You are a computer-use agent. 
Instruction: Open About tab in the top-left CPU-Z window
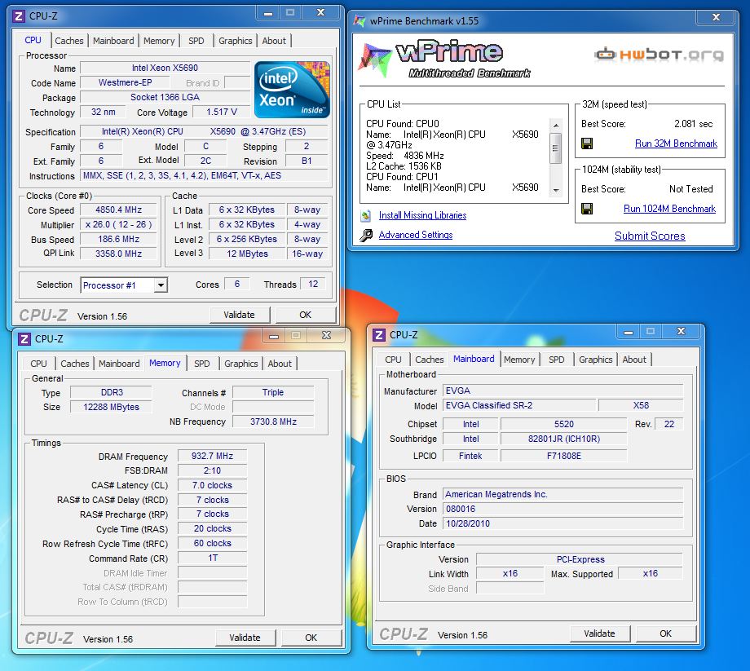tap(274, 41)
